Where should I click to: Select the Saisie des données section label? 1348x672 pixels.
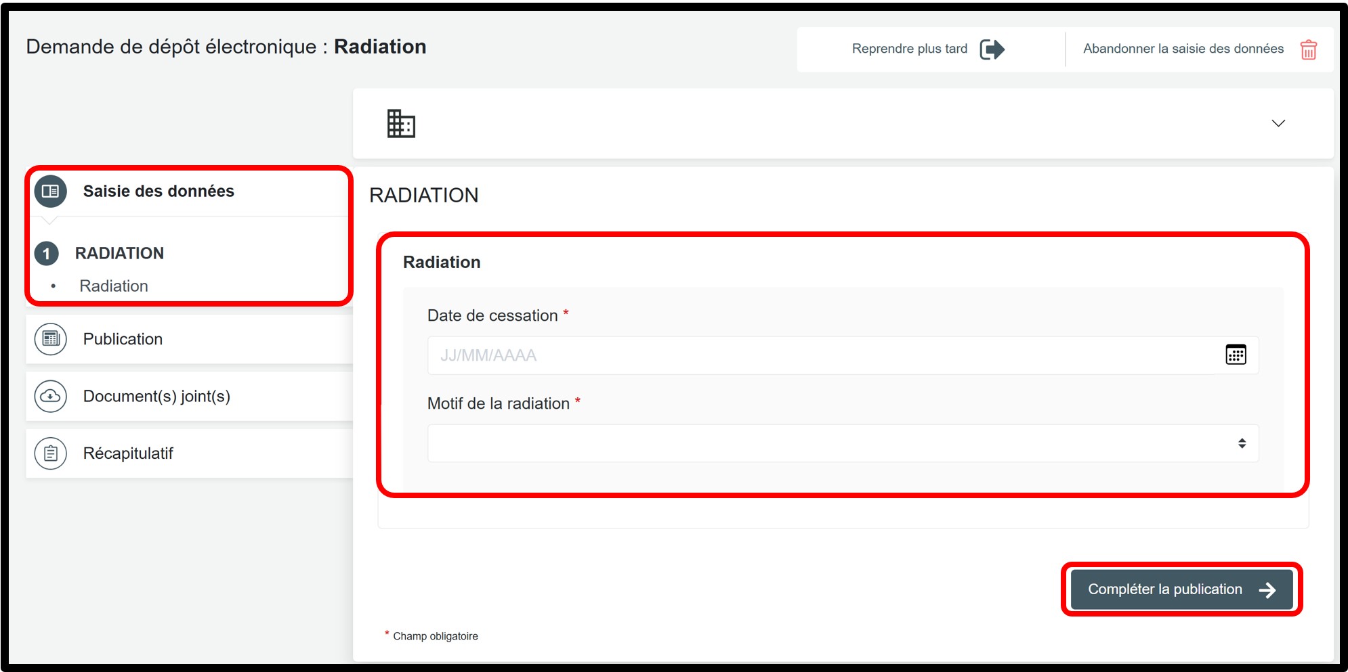pos(159,192)
